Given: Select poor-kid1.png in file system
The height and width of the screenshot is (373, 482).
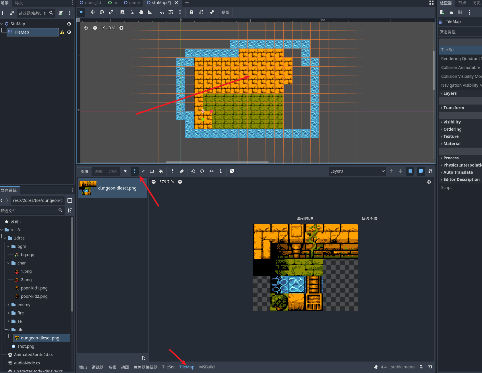Looking at the screenshot, I should click(x=34, y=288).
